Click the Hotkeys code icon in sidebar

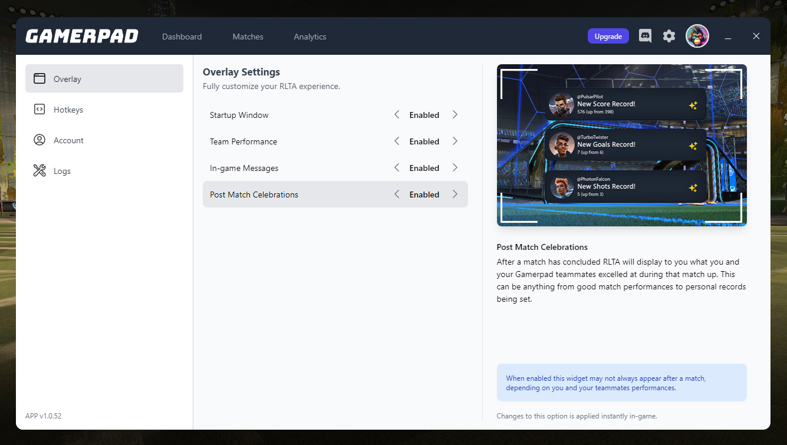click(x=39, y=109)
